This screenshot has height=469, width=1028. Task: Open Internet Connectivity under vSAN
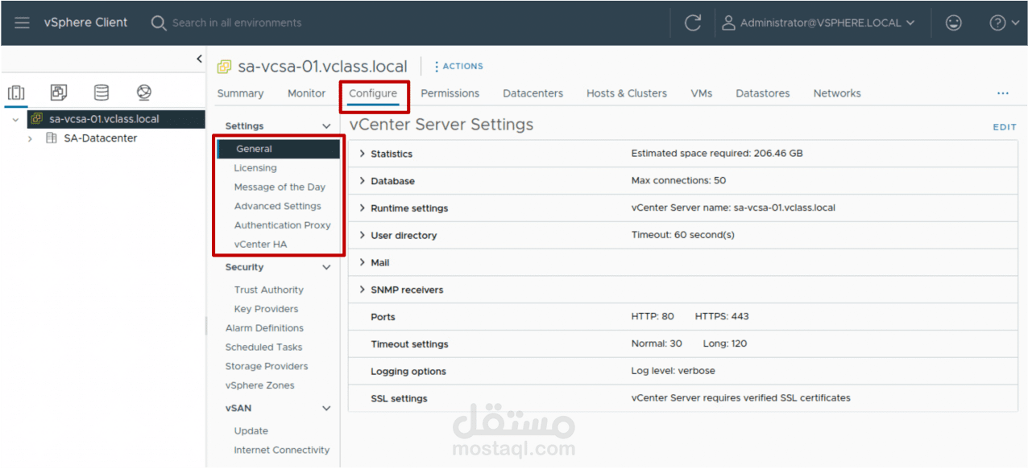tap(281, 450)
